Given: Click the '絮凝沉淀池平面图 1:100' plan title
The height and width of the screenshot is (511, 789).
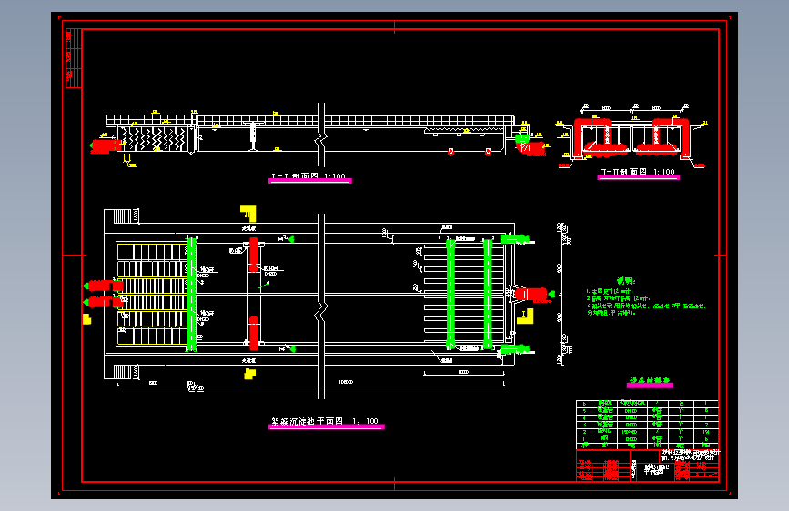Looking at the screenshot, I should click(325, 421).
